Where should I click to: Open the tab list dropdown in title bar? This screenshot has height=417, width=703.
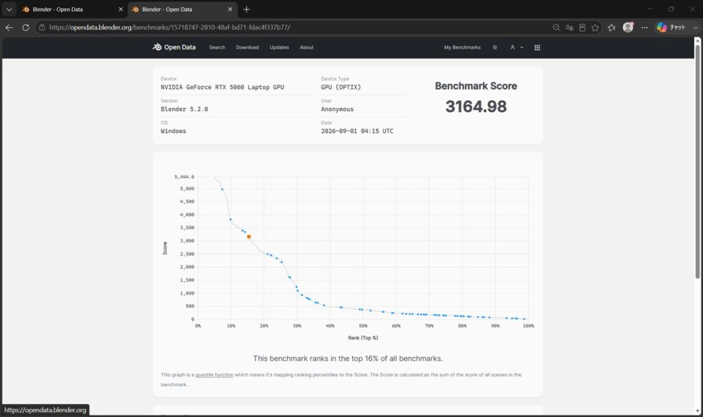click(x=9, y=10)
